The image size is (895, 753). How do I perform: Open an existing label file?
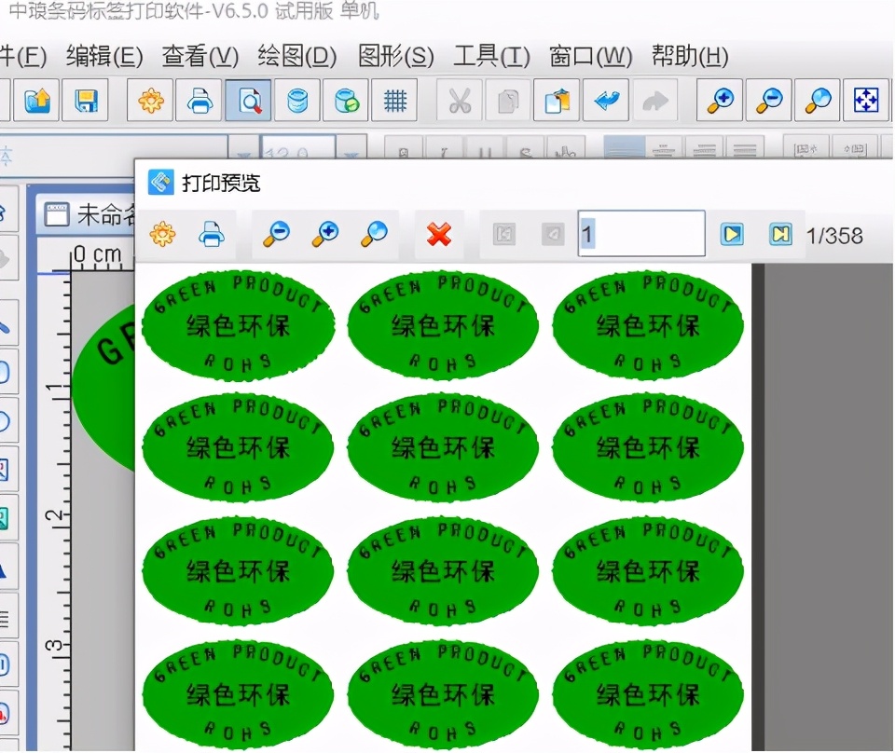(34, 101)
